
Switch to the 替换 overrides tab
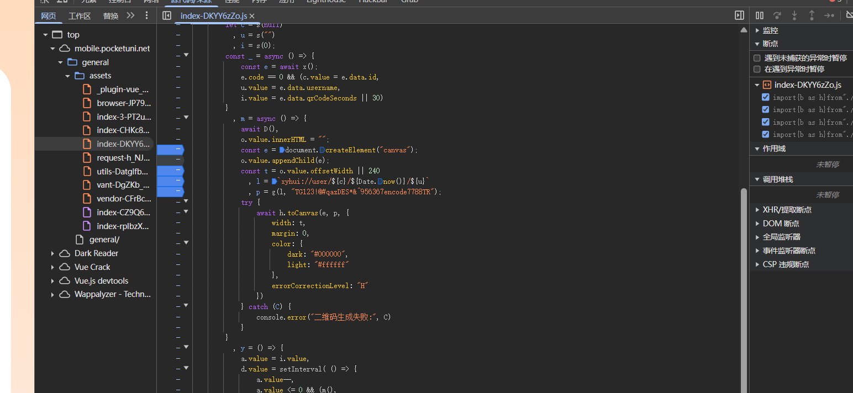110,16
